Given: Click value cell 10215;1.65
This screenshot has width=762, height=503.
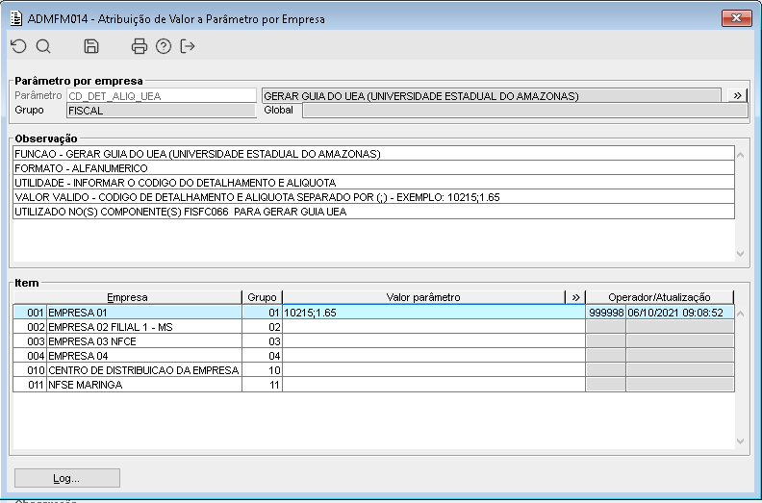Looking at the screenshot, I should [434, 313].
